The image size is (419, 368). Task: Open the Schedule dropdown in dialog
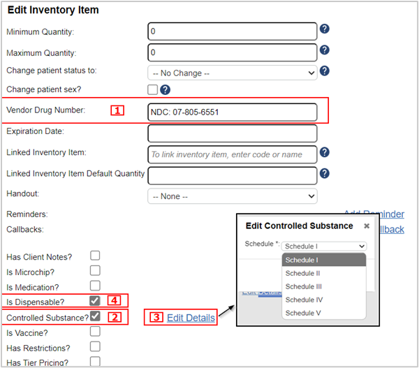coord(324,246)
